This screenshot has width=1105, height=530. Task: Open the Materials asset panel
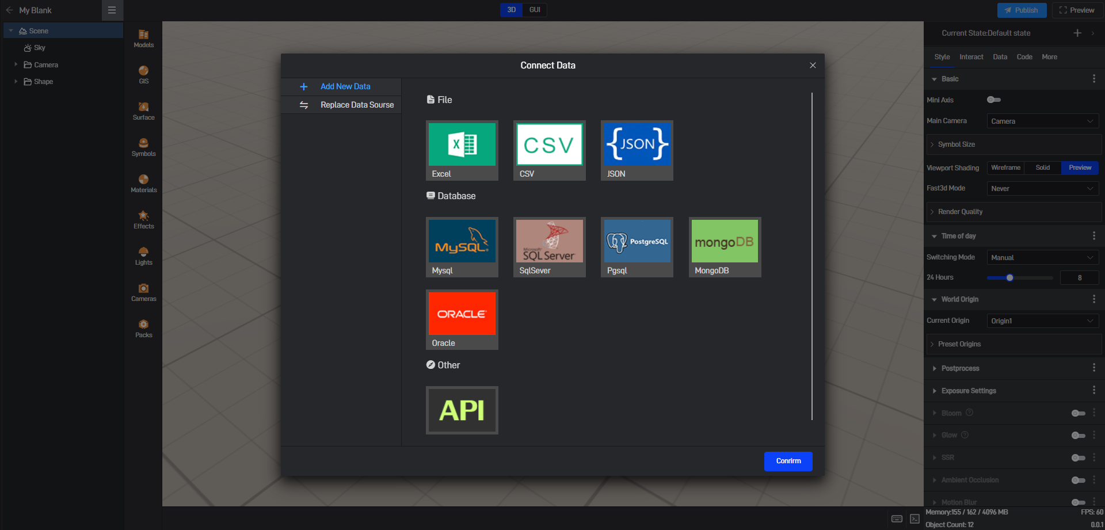pyautogui.click(x=143, y=184)
